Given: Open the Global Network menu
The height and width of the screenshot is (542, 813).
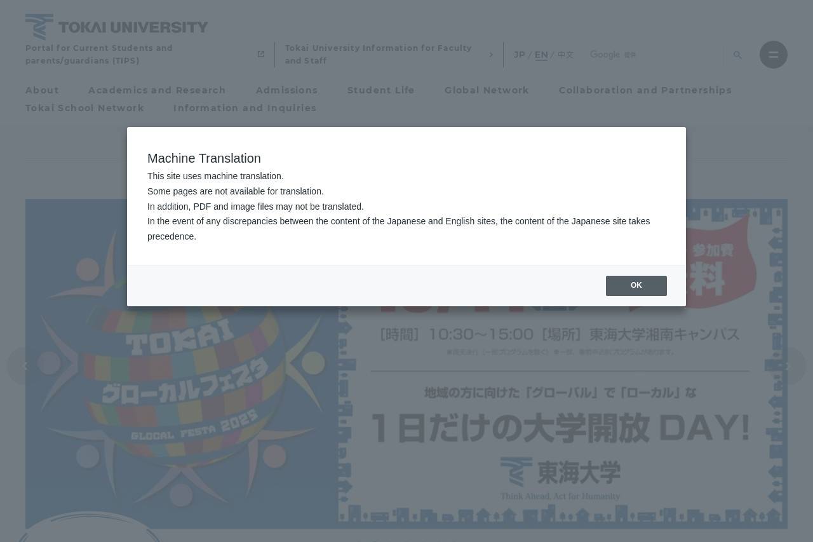Looking at the screenshot, I should [x=487, y=90].
